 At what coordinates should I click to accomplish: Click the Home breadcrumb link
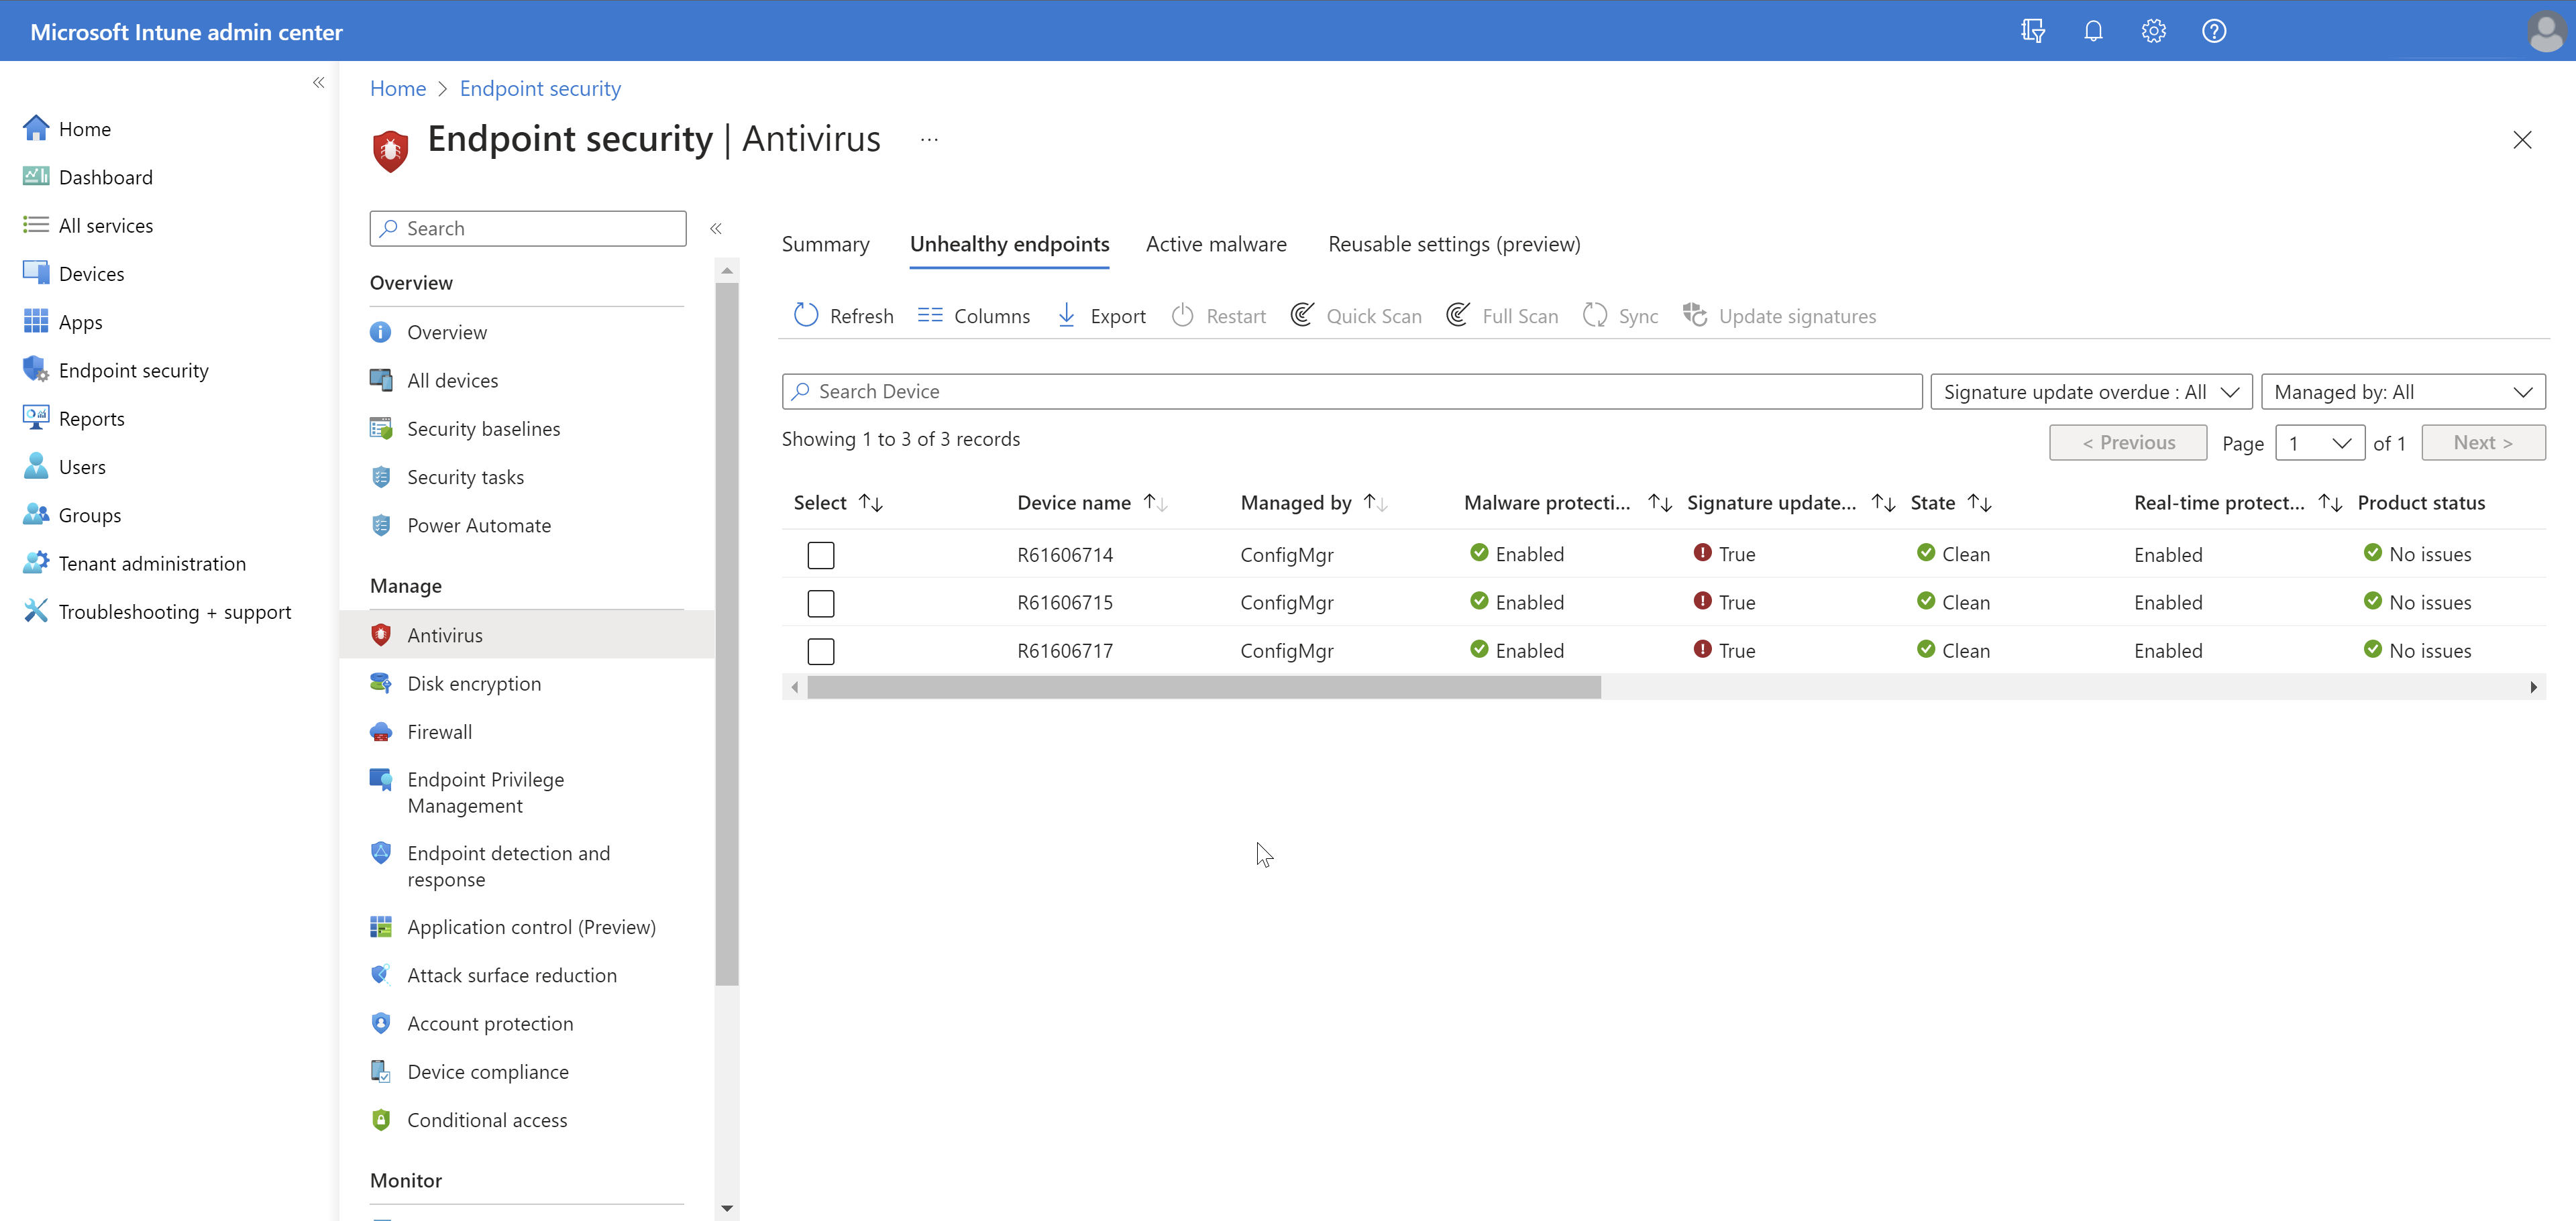397,88
